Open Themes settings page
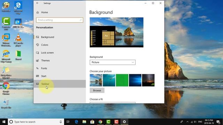223x125 pixels. pyautogui.click(x=60, y=60)
